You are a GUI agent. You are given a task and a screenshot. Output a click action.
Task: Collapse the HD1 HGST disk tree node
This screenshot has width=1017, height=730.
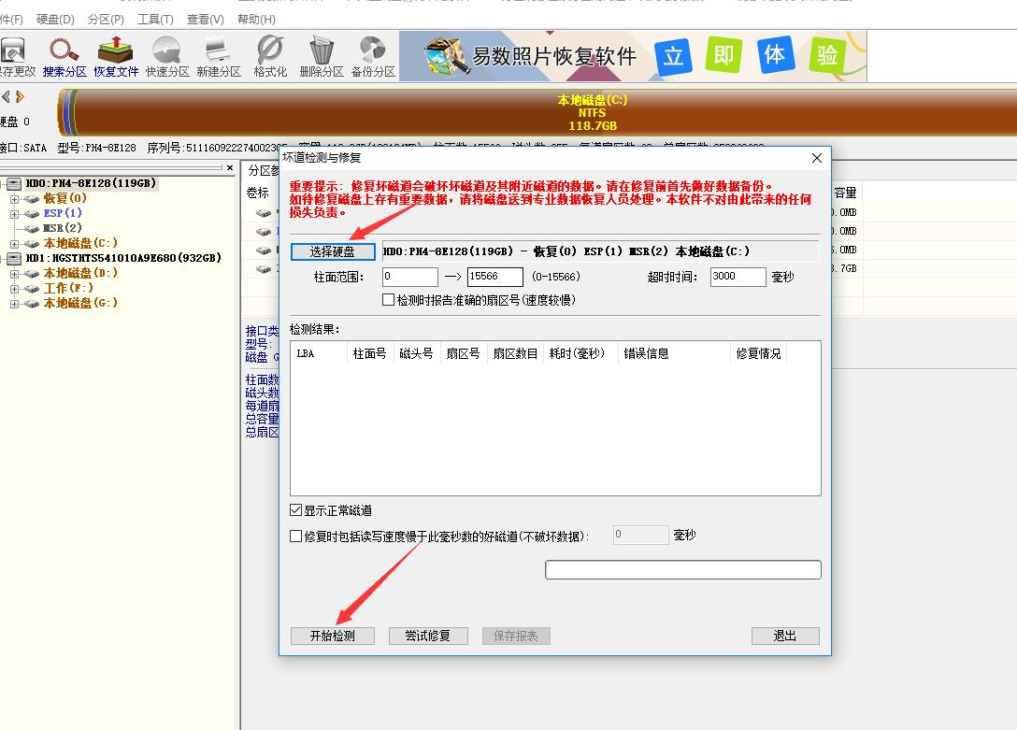point(3,259)
